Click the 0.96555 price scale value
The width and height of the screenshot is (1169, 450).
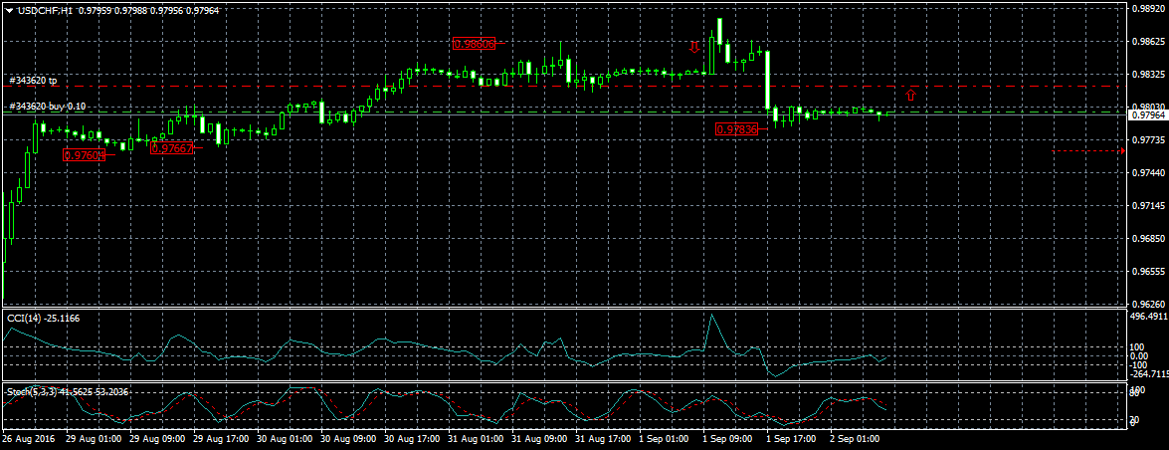[x=1148, y=272]
